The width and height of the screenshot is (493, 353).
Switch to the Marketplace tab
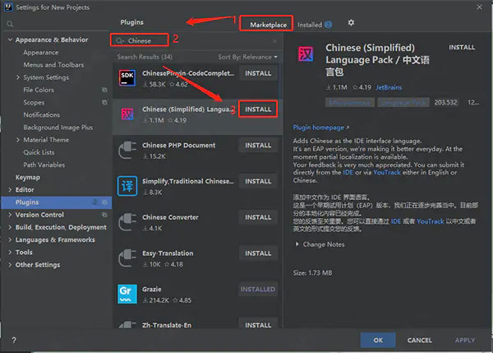tap(268, 25)
